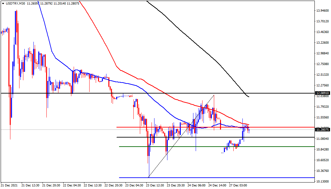Click price axis label 13.94600
This screenshot has width=331, height=189.
323,11
